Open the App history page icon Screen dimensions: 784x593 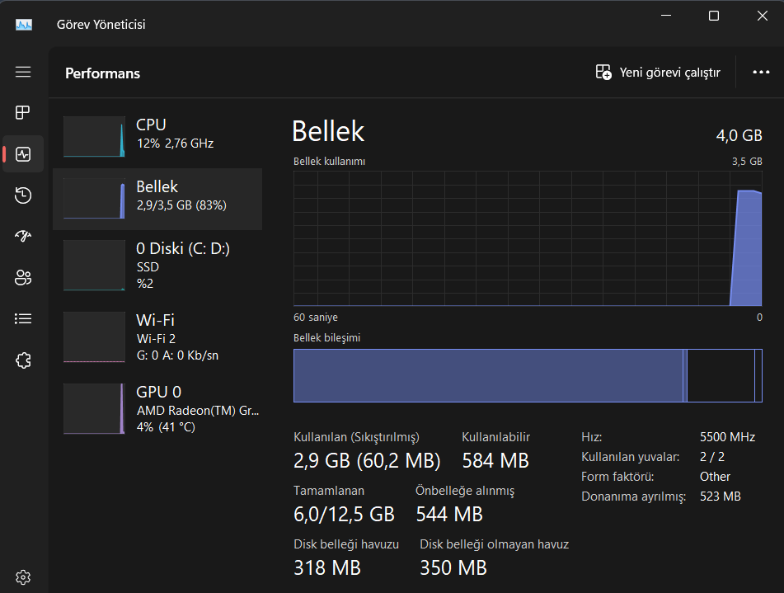23,195
